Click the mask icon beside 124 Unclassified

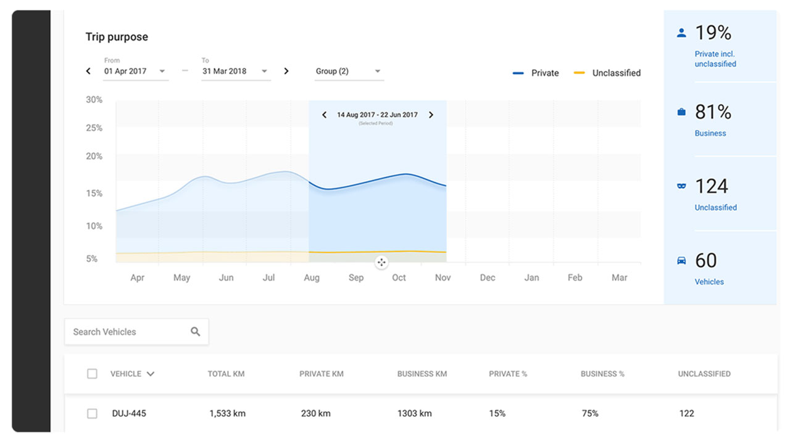click(x=681, y=186)
